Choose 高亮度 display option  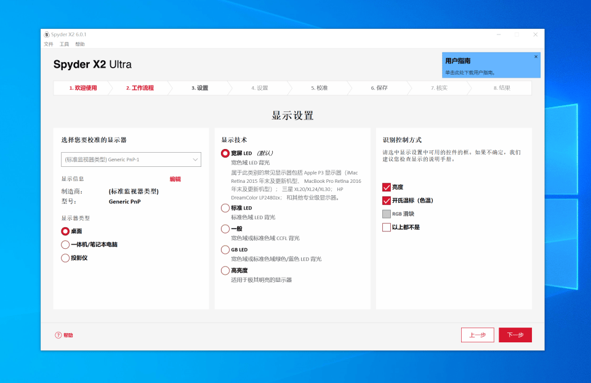[225, 270]
